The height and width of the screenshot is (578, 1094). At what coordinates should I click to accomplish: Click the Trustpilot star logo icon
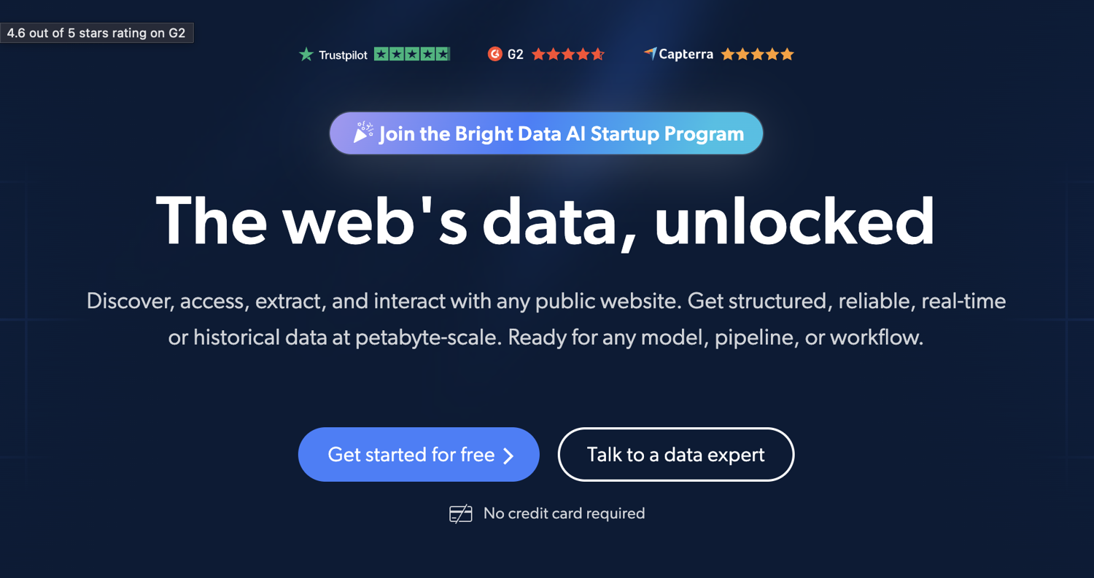[305, 53]
